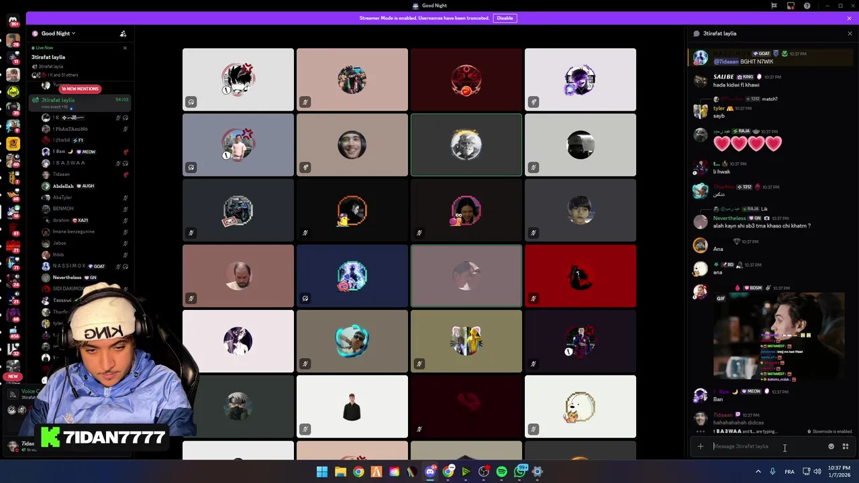Open the orange tiger server icon
This screenshot has height=483, width=859.
click(x=13, y=143)
